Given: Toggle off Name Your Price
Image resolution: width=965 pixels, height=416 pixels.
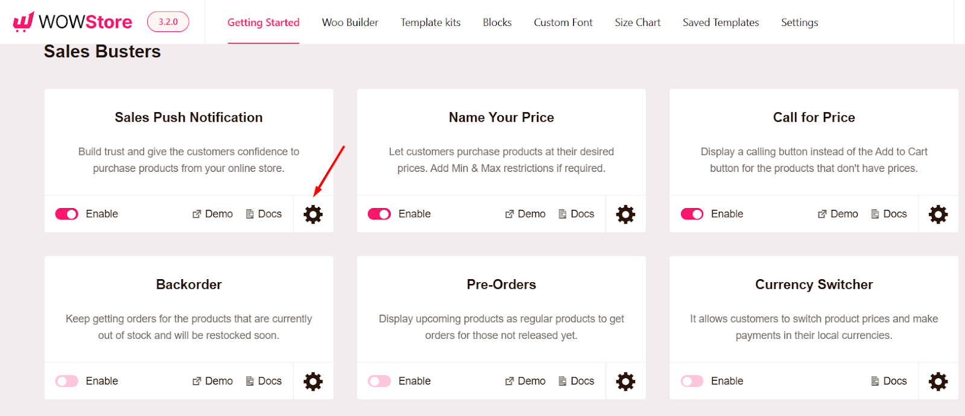Looking at the screenshot, I should [x=378, y=214].
